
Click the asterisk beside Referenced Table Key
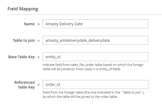39,85
